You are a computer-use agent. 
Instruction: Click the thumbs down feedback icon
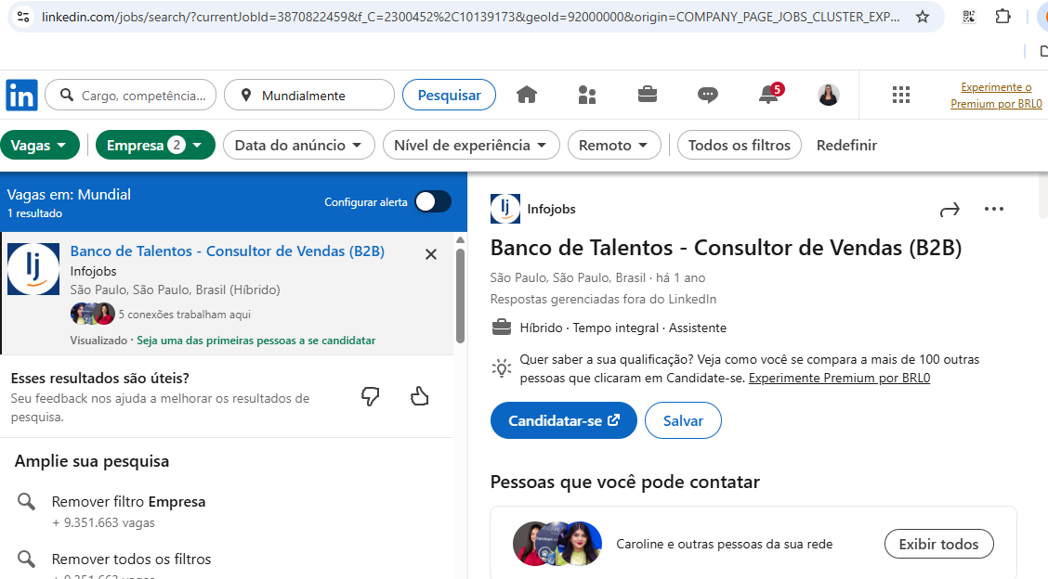pyautogui.click(x=371, y=397)
